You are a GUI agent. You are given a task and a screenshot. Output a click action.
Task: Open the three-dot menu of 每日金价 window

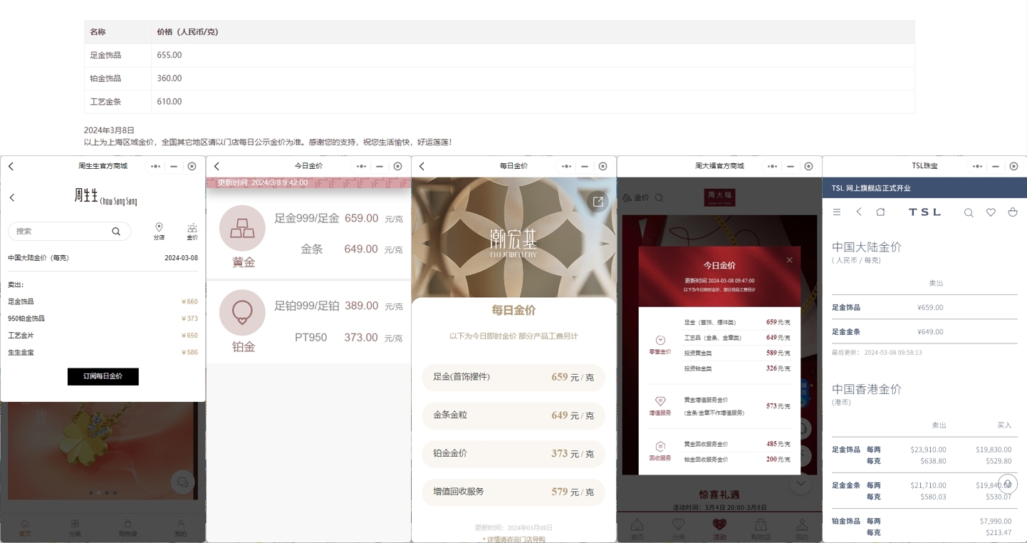point(566,166)
